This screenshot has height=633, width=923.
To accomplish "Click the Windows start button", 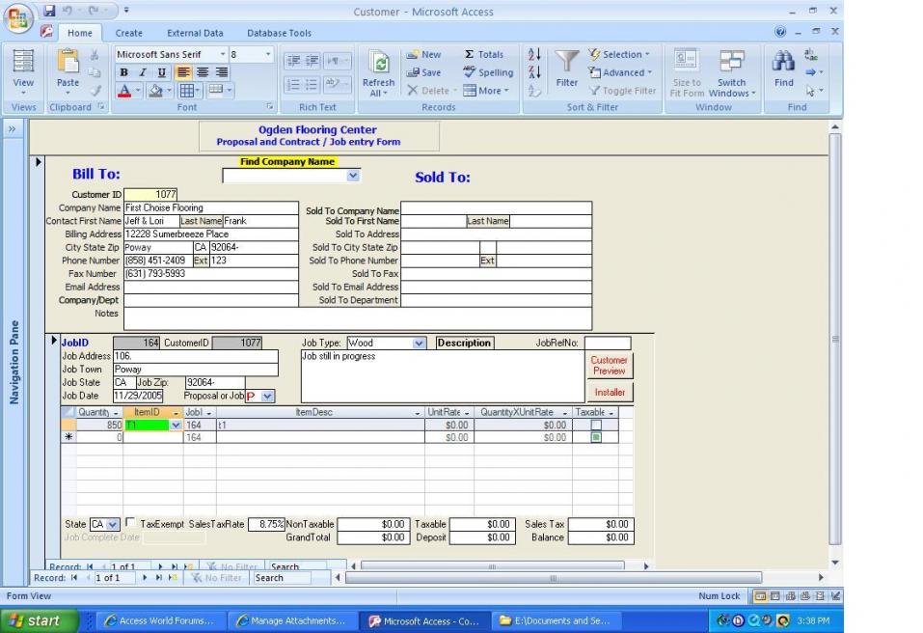I will tap(41, 620).
